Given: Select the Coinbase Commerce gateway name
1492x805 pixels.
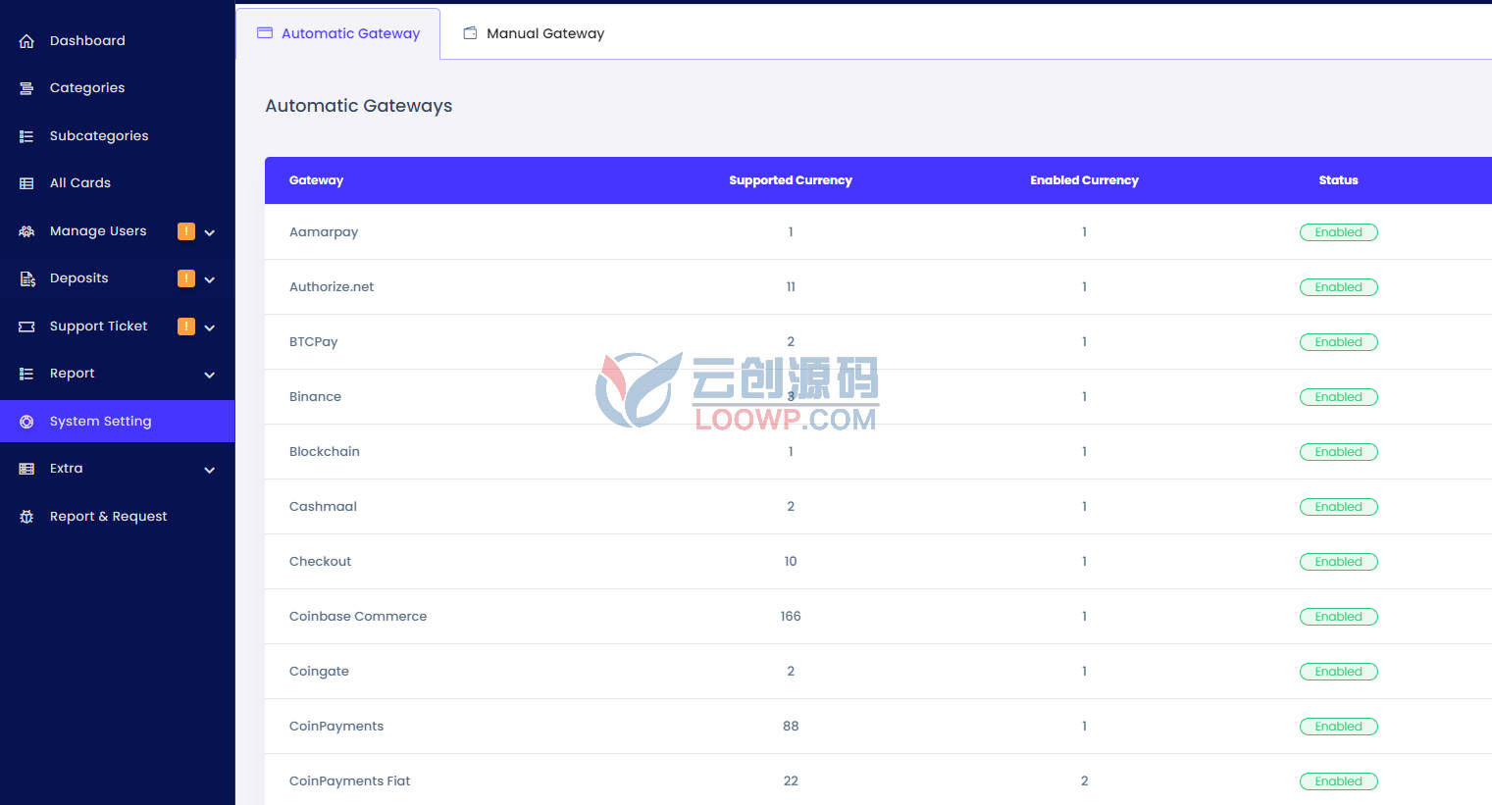Looking at the screenshot, I should [358, 617].
